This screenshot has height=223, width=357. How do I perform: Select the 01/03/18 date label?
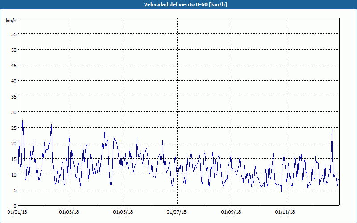coord(69,212)
